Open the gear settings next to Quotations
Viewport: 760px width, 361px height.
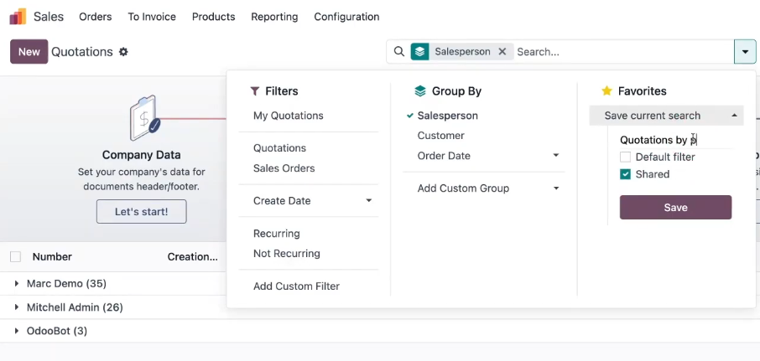[x=123, y=52]
